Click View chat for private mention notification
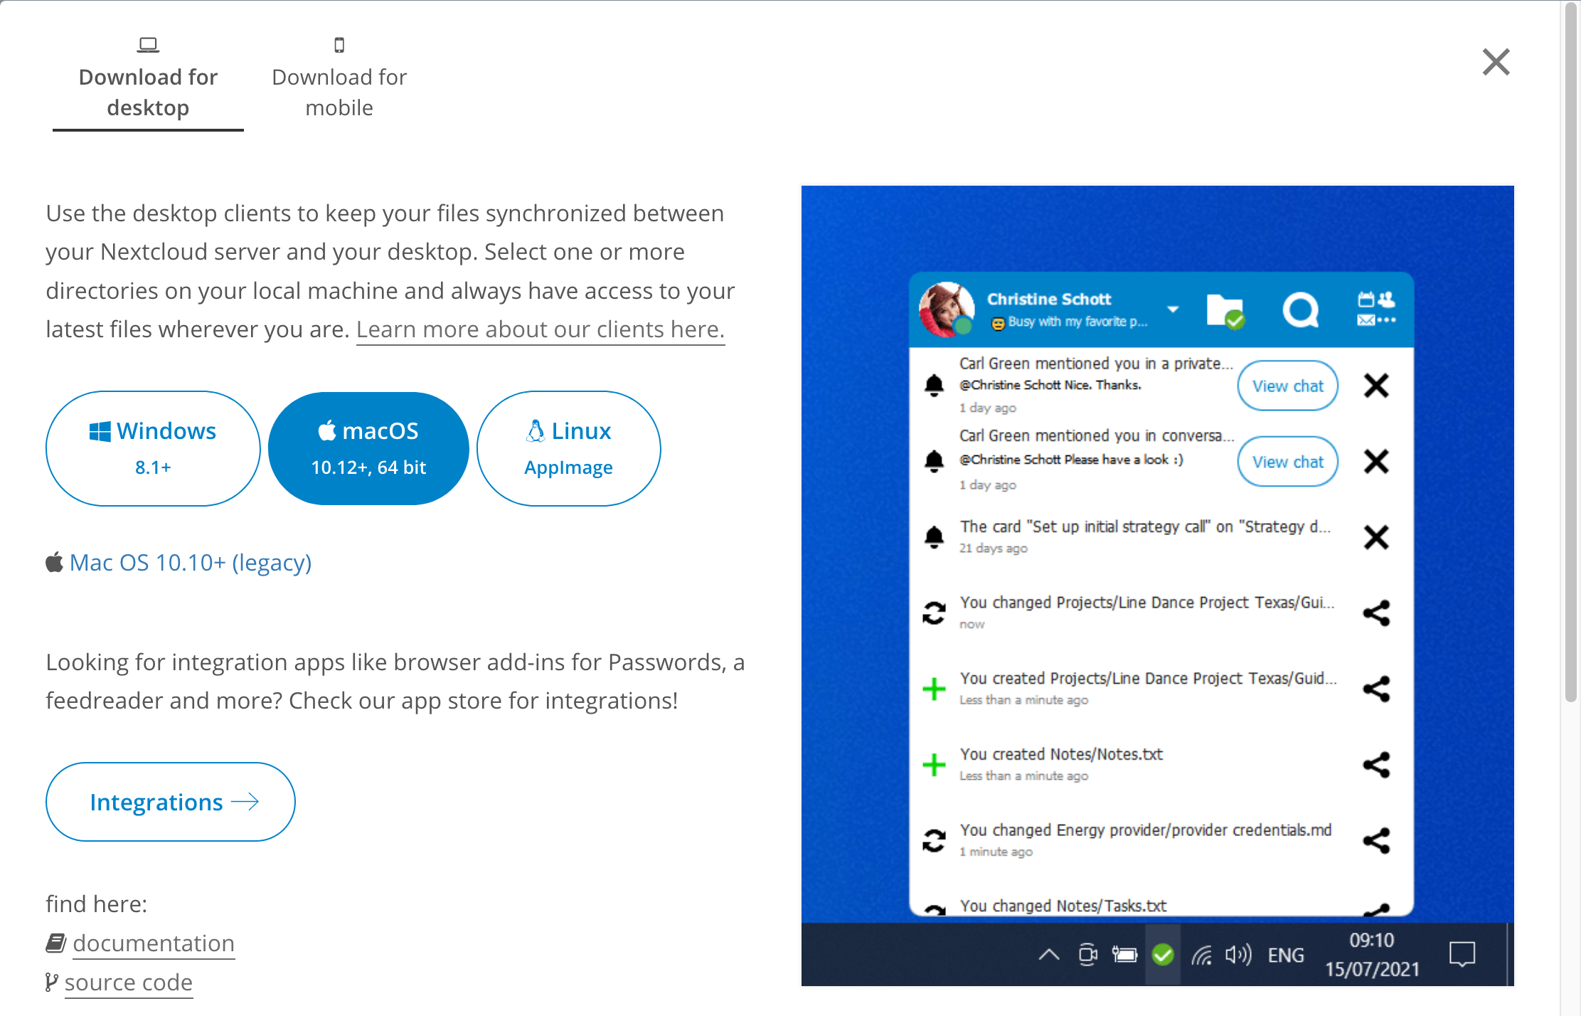The width and height of the screenshot is (1581, 1016). point(1288,386)
